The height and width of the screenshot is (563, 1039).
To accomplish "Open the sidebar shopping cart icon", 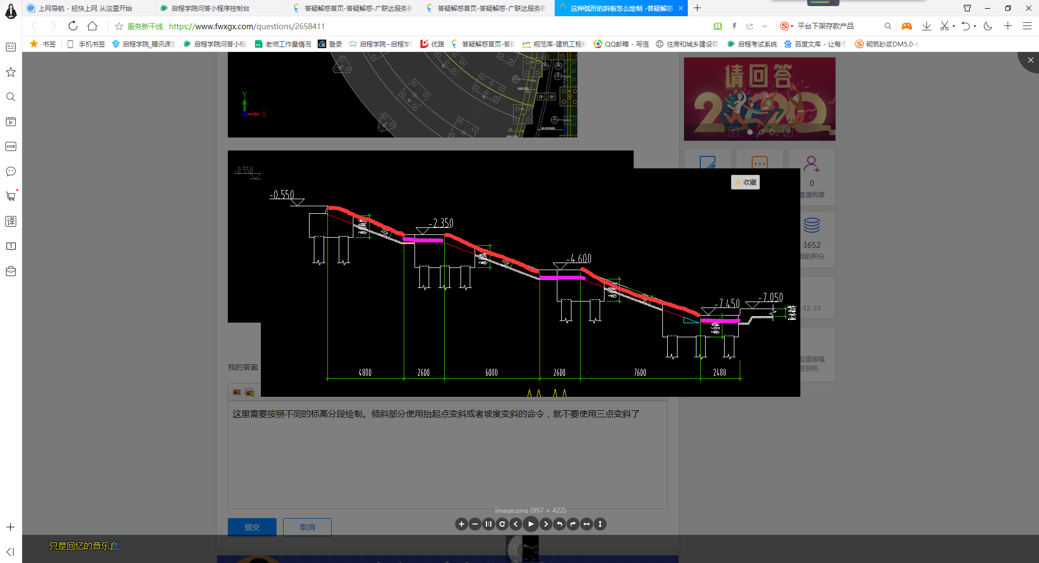I will point(11,197).
